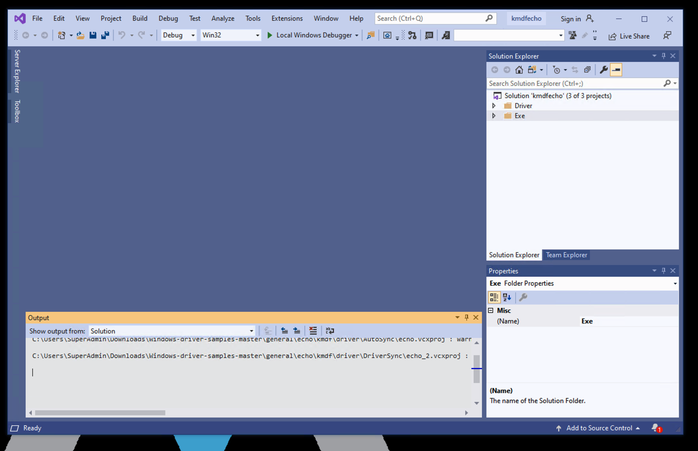Viewport: 698px width, 451px height.
Task: Click the Solution Explorer search magnifier icon
Action: [x=667, y=83]
